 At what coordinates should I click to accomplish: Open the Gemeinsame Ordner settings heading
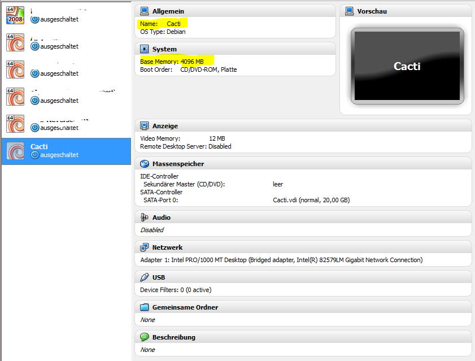tap(185, 307)
